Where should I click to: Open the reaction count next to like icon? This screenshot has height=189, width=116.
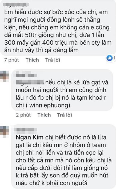114,58
